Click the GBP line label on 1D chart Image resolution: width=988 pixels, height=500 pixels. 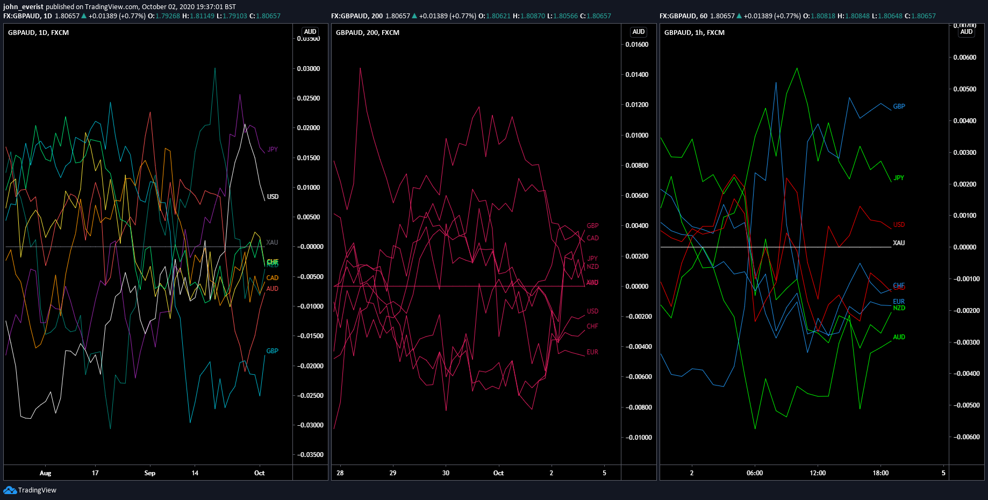pyautogui.click(x=273, y=351)
